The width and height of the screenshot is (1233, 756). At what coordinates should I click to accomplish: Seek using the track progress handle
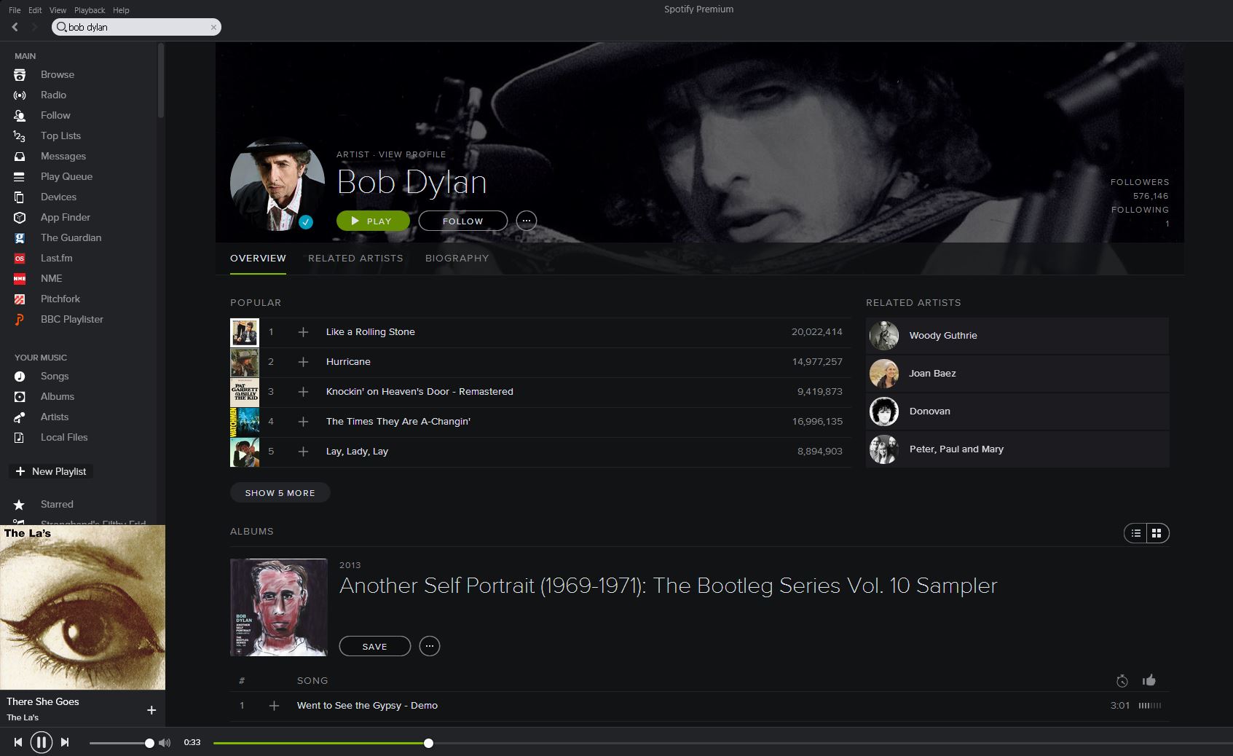(428, 743)
